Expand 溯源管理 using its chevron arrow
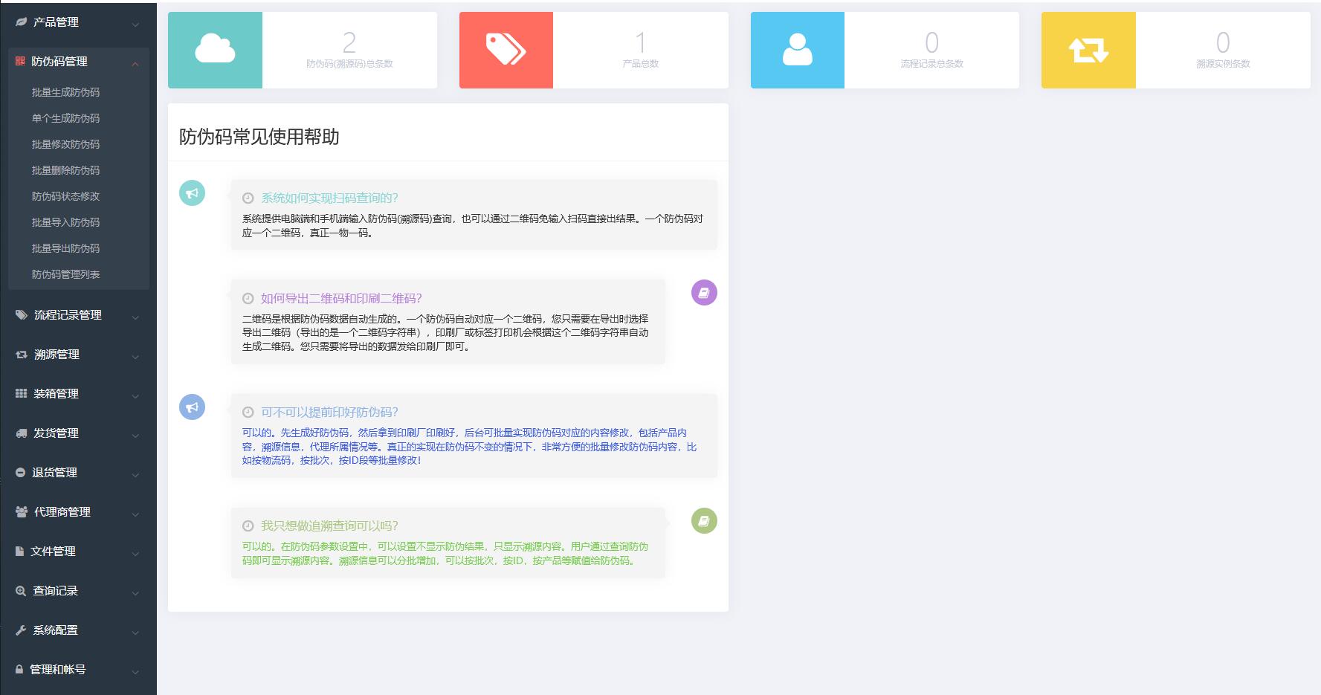Screen dimensions: 1321x695 pos(135,358)
